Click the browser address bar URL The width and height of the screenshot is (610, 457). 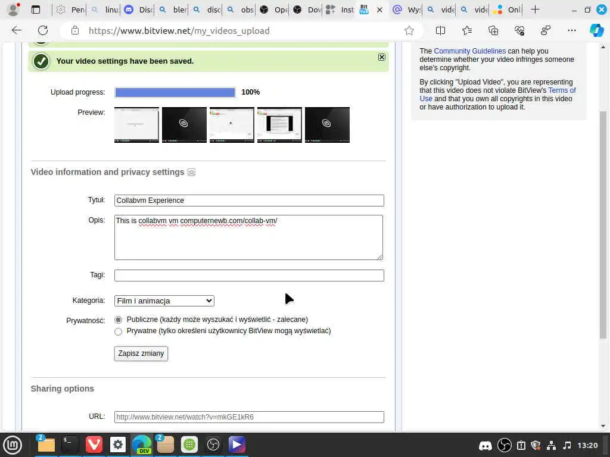click(x=179, y=31)
